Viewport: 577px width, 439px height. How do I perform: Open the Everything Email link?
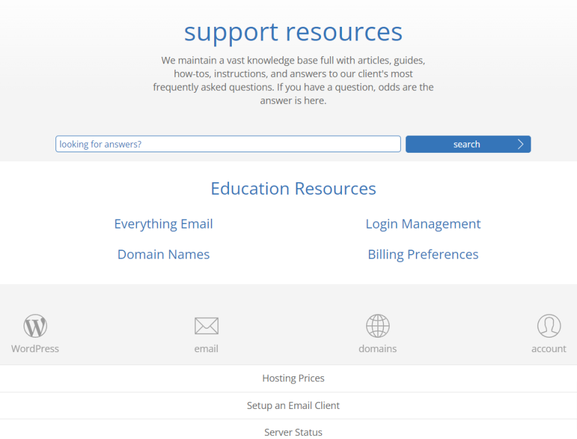[x=163, y=224]
